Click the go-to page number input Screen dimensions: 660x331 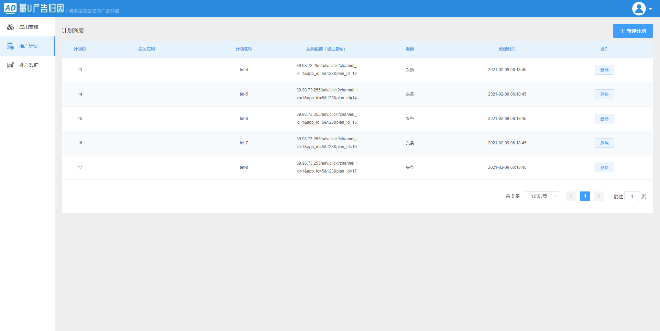[x=632, y=196]
